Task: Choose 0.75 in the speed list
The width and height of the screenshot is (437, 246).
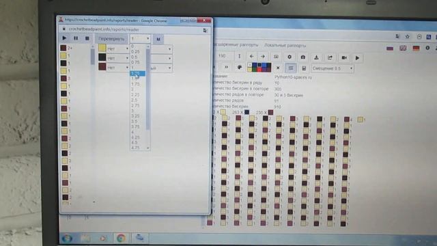Action: (135, 62)
